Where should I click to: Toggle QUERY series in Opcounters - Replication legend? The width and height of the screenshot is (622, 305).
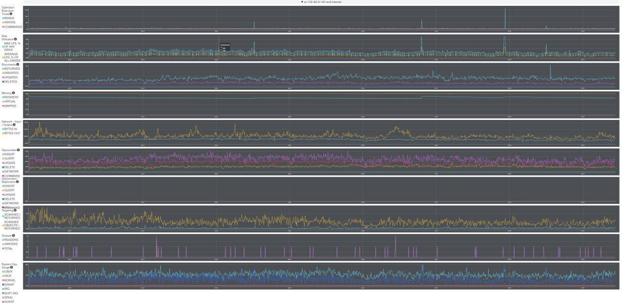click(x=8, y=190)
